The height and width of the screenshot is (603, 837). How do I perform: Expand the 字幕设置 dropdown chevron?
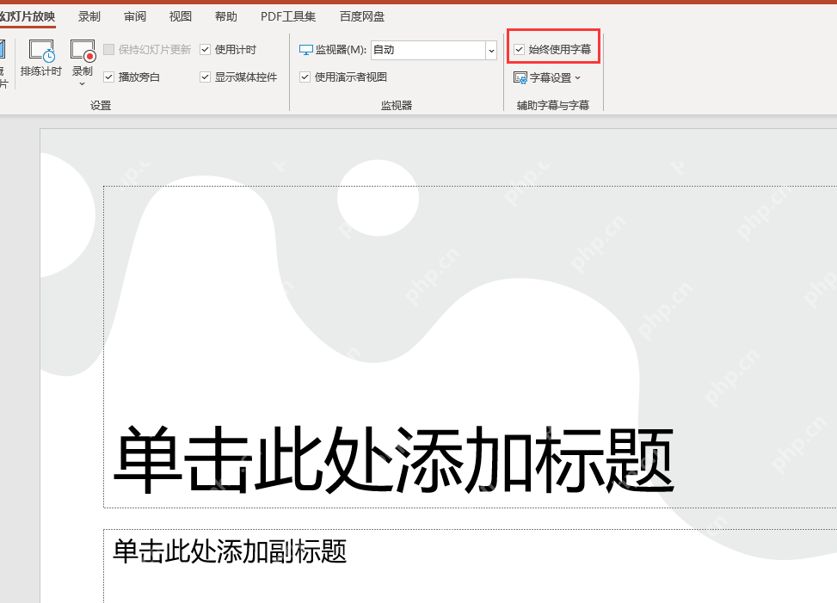click(577, 78)
